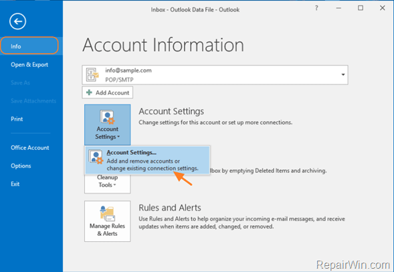
Task: Select Print in the backstage sidebar
Action: (17, 119)
